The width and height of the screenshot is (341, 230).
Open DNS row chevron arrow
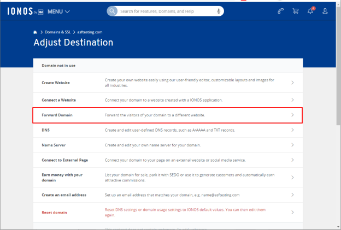pyautogui.click(x=292, y=130)
